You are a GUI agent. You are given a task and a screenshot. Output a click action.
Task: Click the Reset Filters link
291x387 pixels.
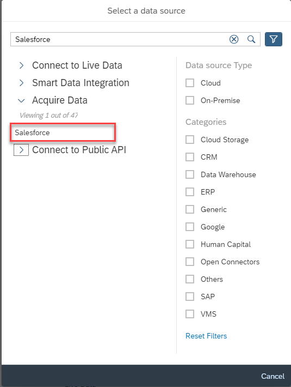coord(206,336)
